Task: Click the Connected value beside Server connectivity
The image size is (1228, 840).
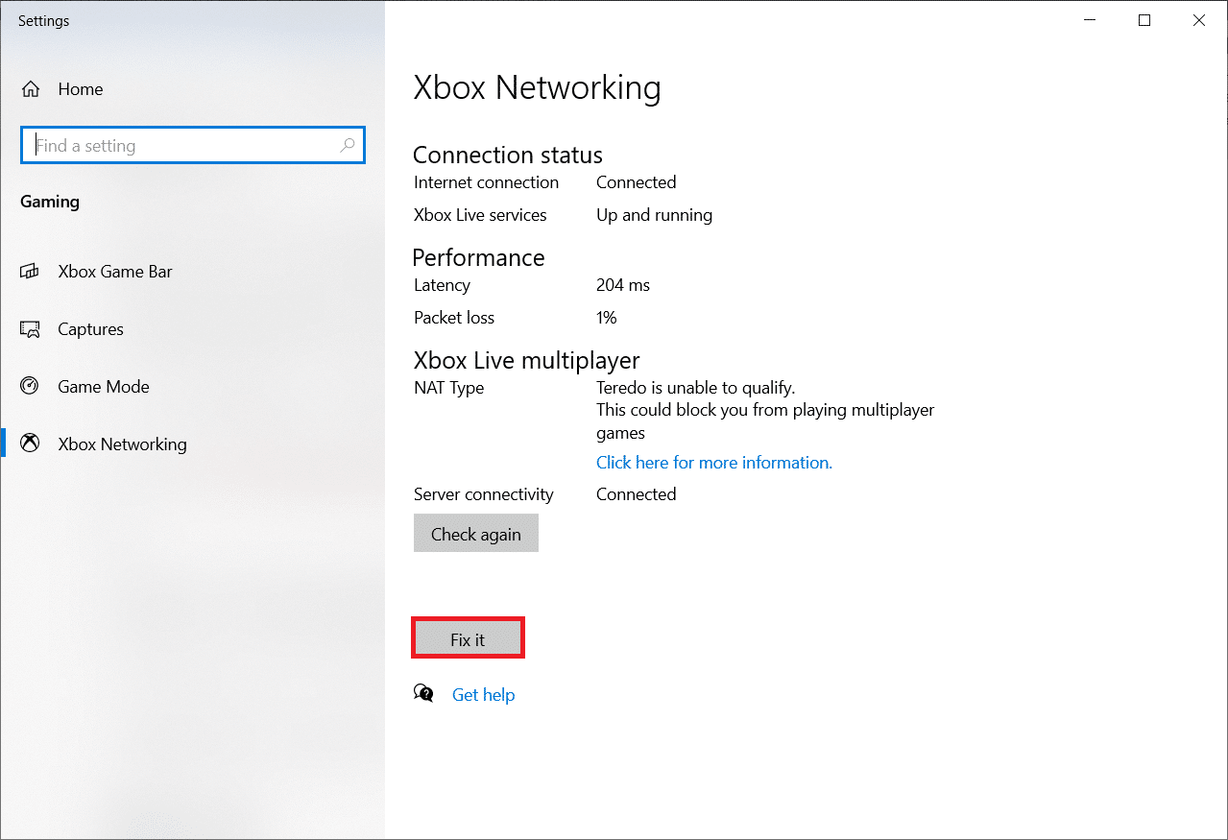Action: [x=637, y=494]
